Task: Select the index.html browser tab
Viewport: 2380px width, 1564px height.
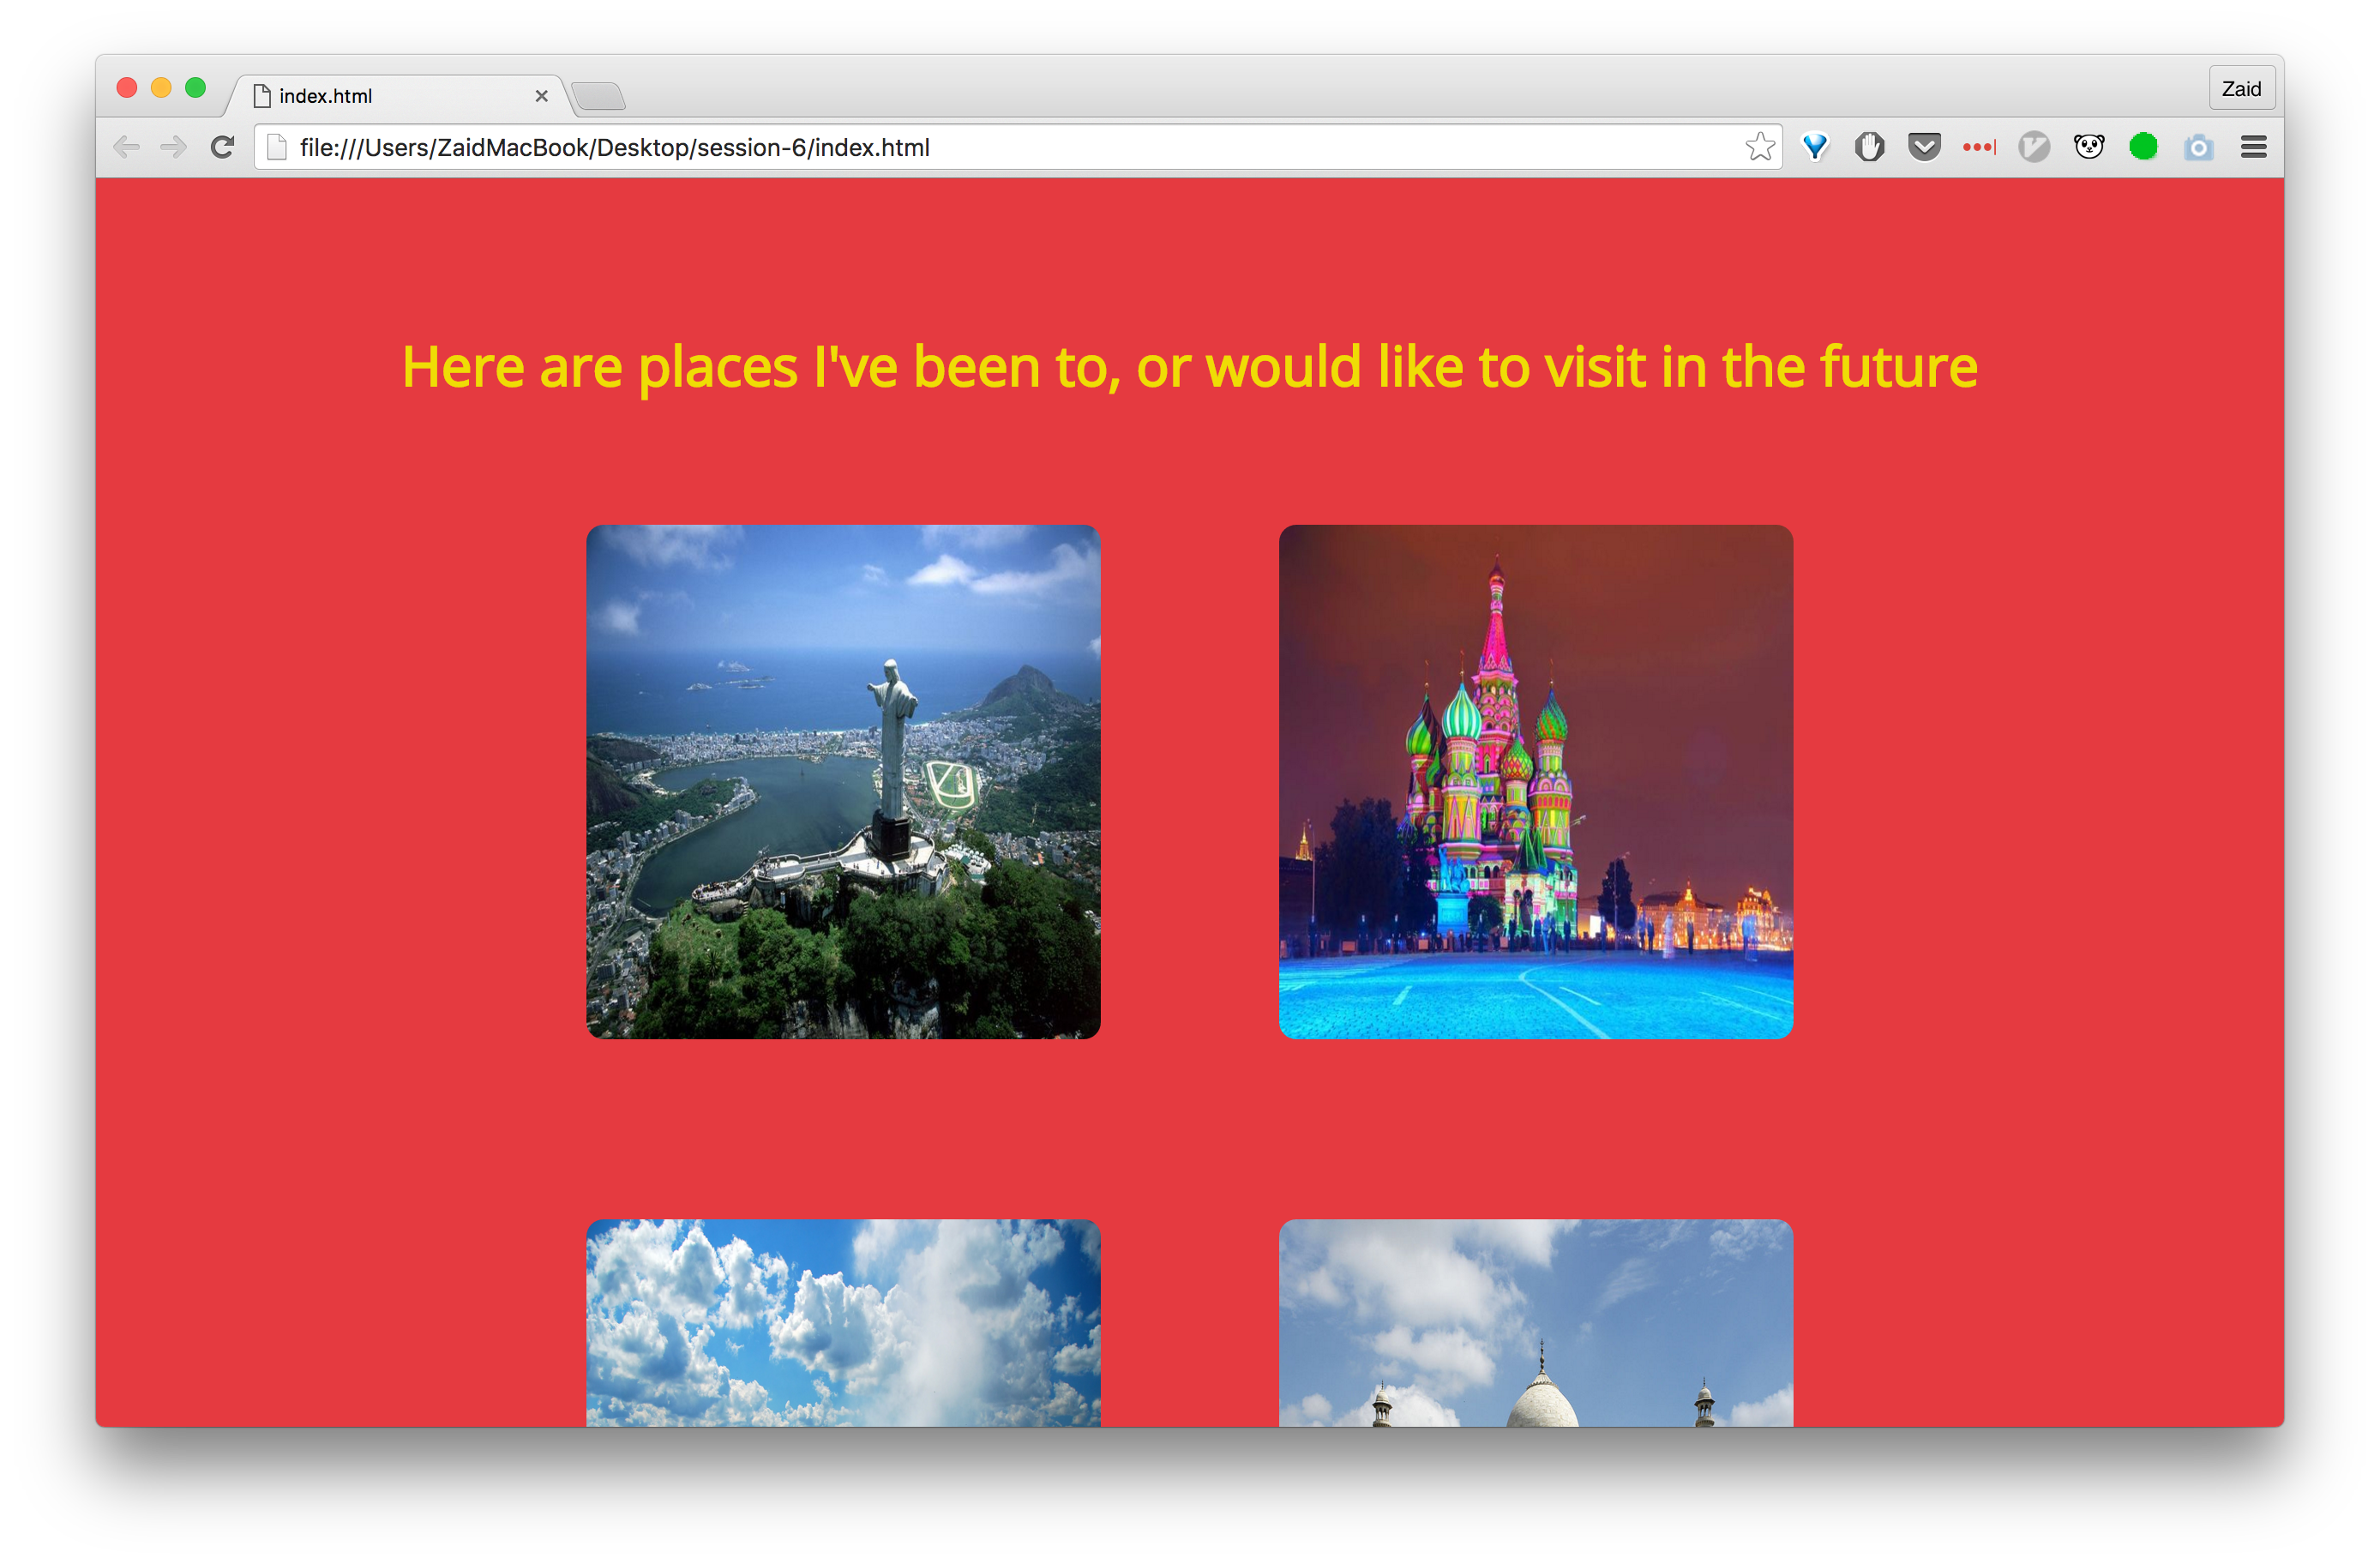Action: pos(398,96)
